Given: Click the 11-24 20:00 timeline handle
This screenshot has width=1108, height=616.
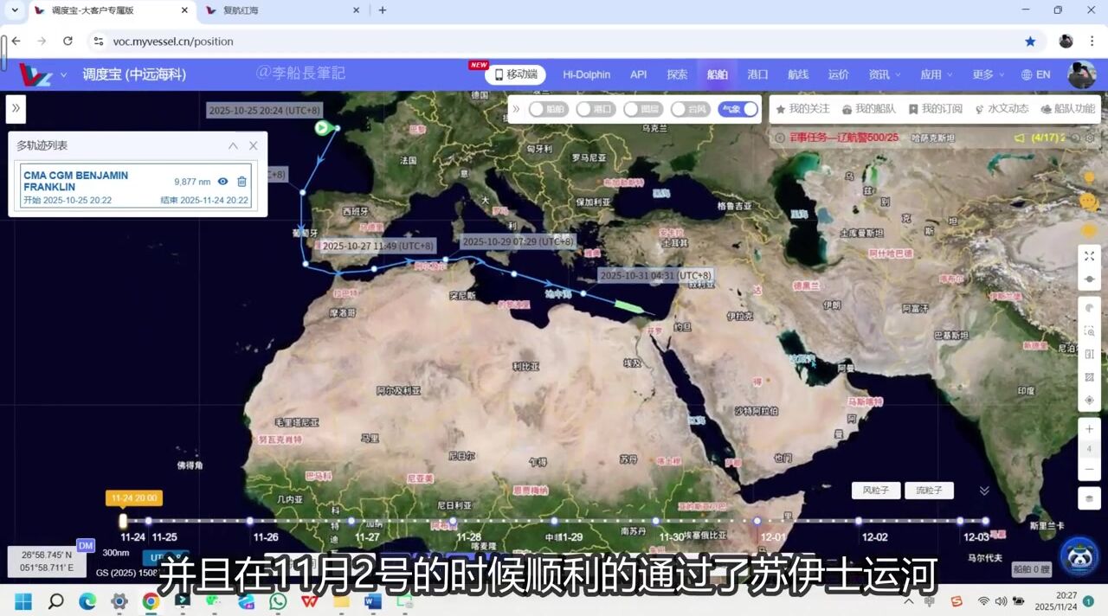Looking at the screenshot, I should click(123, 521).
